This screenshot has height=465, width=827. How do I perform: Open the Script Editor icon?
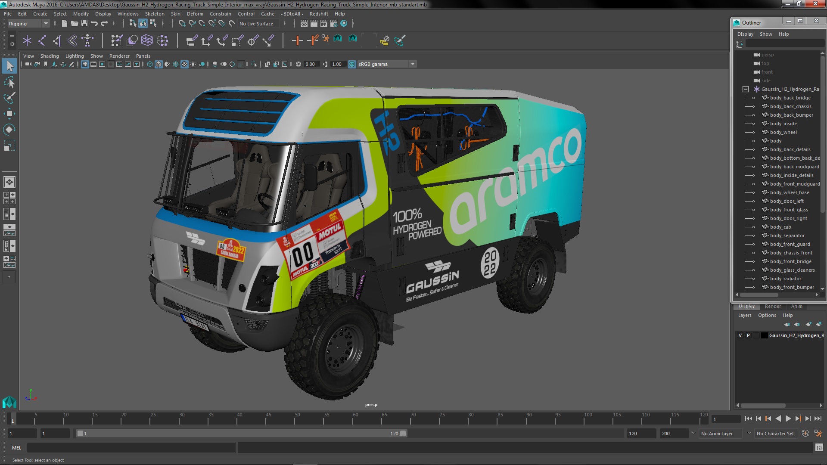[819, 448]
